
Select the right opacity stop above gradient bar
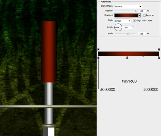[x=159, y=50]
